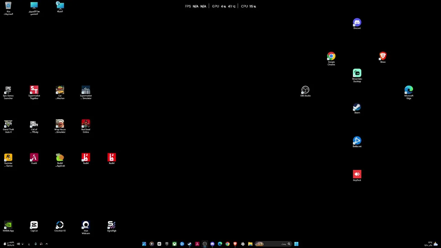Select the Epic Games Launcher desktop shortcut
The width and height of the screenshot is (441, 248).
click(x=8, y=93)
